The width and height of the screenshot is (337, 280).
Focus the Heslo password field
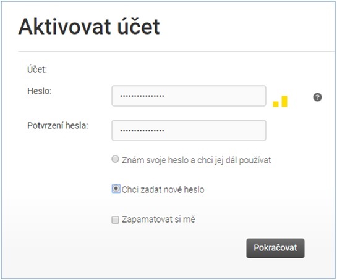tap(189, 96)
